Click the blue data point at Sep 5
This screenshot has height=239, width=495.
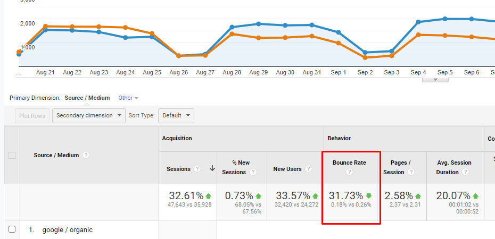coord(445,19)
